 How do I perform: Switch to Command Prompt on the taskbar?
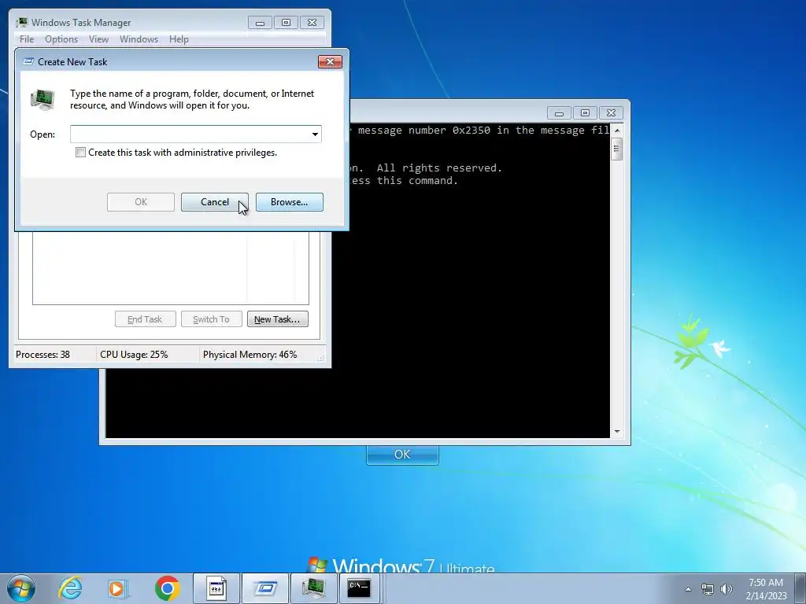coord(360,588)
